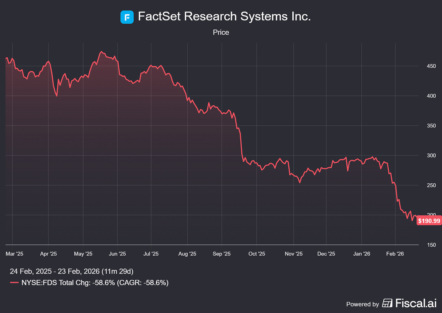The image size is (442, 313).
Task: Click the Jan '26 axis label
Action: click(x=362, y=254)
